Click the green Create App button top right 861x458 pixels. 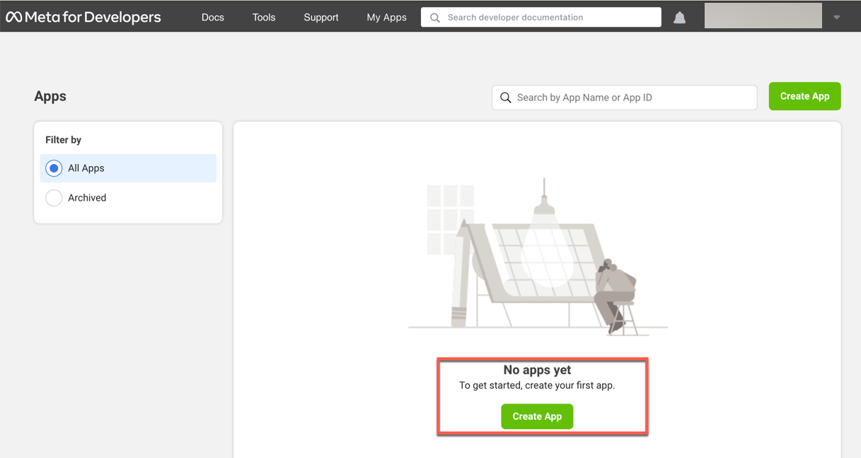804,96
